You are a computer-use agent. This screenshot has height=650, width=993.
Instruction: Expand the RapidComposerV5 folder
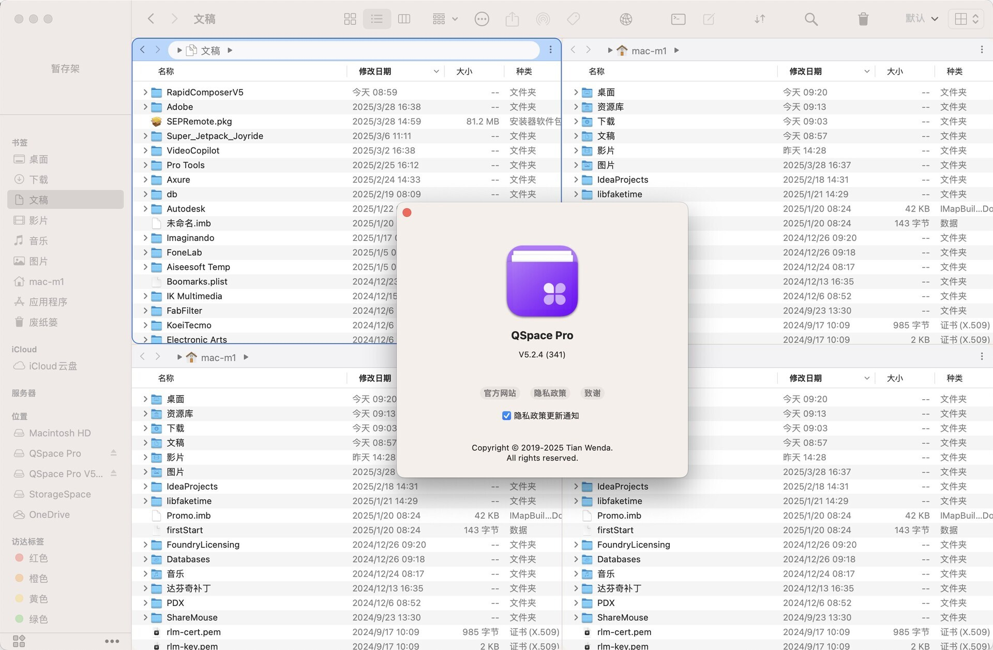click(x=145, y=92)
